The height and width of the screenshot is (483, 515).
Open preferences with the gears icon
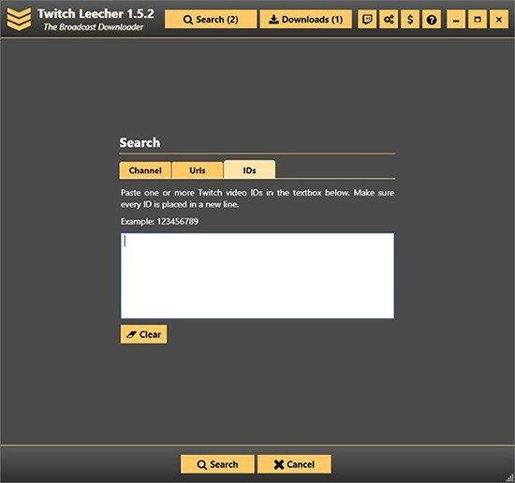click(x=389, y=20)
